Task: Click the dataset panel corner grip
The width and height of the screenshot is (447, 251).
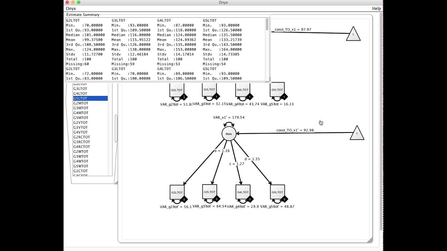Action: (x=116, y=183)
